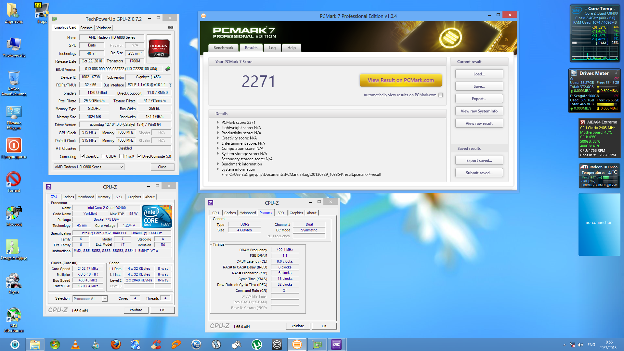Image resolution: width=624 pixels, height=351 pixels.
Task: Open the Recycle Bin desktop icon
Action: pyautogui.click(x=14, y=83)
